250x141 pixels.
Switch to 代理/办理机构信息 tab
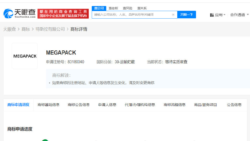(140, 105)
